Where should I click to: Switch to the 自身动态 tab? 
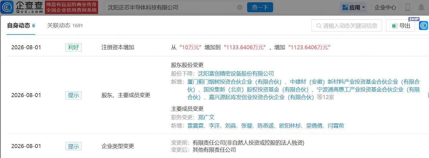21,26
